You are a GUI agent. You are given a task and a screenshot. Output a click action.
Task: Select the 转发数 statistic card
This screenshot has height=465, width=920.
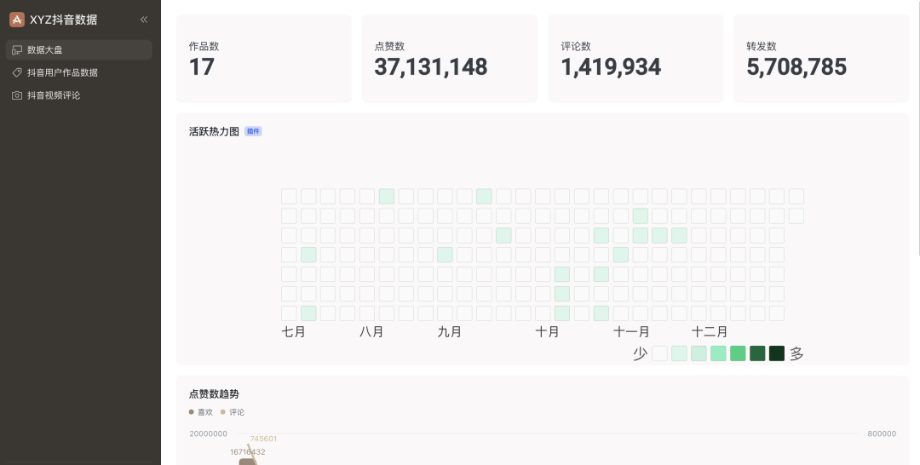tap(821, 59)
